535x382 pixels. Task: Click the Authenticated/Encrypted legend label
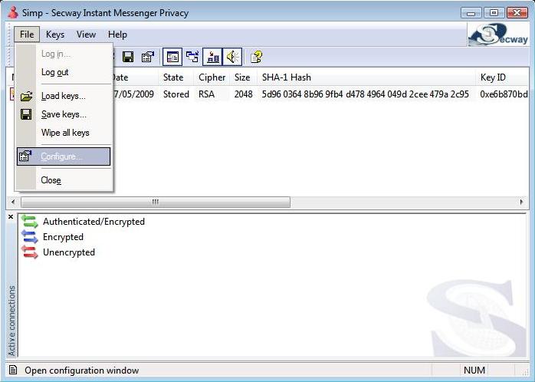click(x=94, y=222)
